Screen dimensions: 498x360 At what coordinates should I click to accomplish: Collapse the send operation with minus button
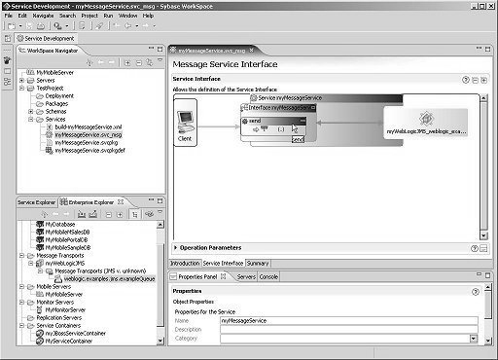(x=302, y=121)
